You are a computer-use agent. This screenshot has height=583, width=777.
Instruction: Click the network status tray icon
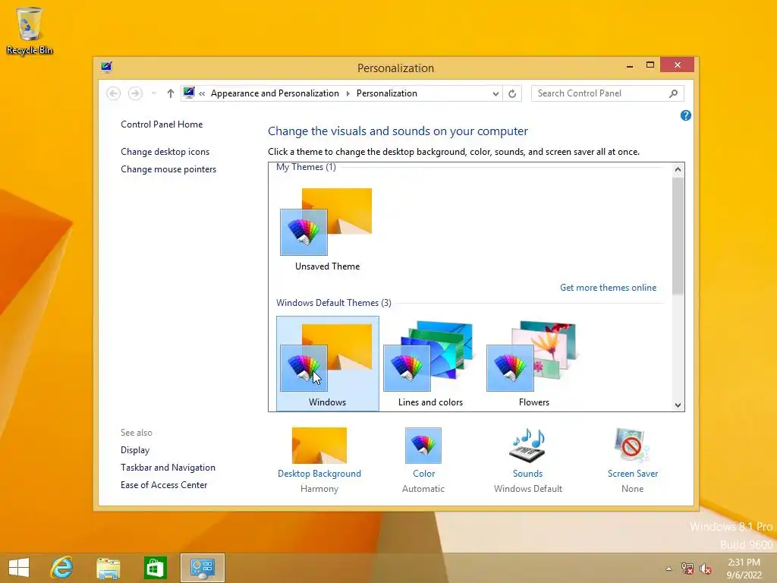[x=687, y=569]
